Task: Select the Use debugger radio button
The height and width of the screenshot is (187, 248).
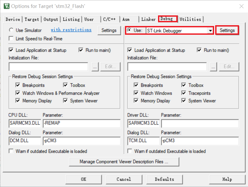Action: 129,30
